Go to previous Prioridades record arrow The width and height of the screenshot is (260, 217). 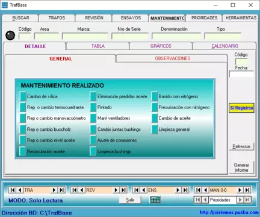(x=205, y=200)
